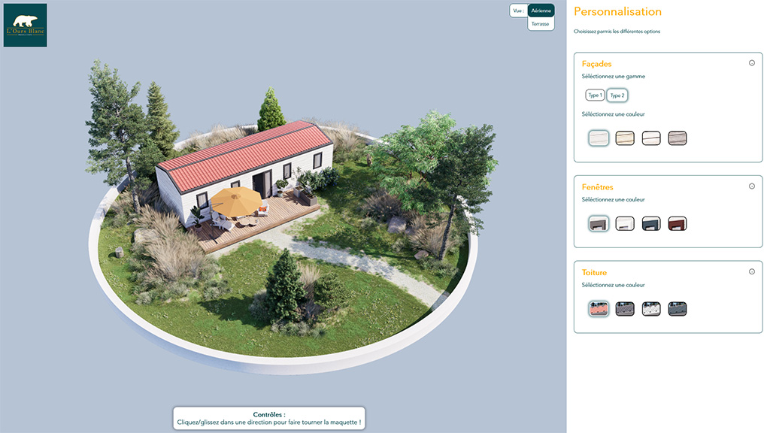The image size is (770, 433).
Task: Pick the beige façade cladding swatch
Action: 625,138
